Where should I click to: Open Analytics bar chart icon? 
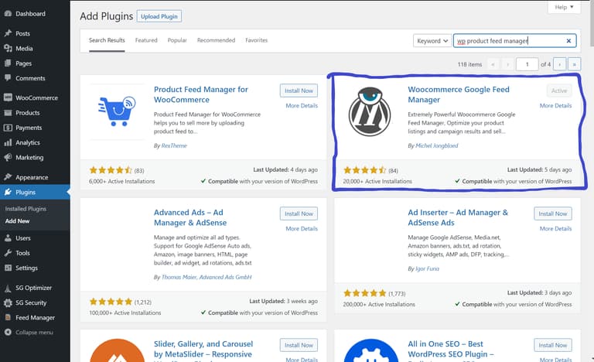8,142
